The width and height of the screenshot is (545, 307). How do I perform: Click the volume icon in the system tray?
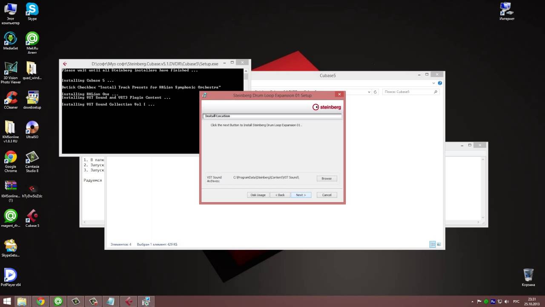[x=506, y=301]
